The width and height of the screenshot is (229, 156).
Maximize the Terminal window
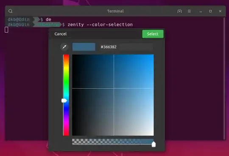click(210, 11)
